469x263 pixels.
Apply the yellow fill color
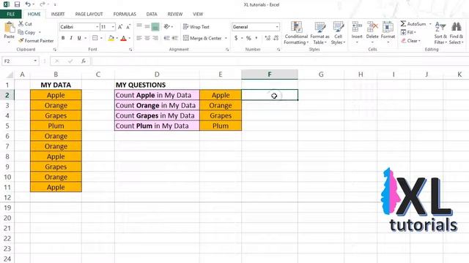111,38
